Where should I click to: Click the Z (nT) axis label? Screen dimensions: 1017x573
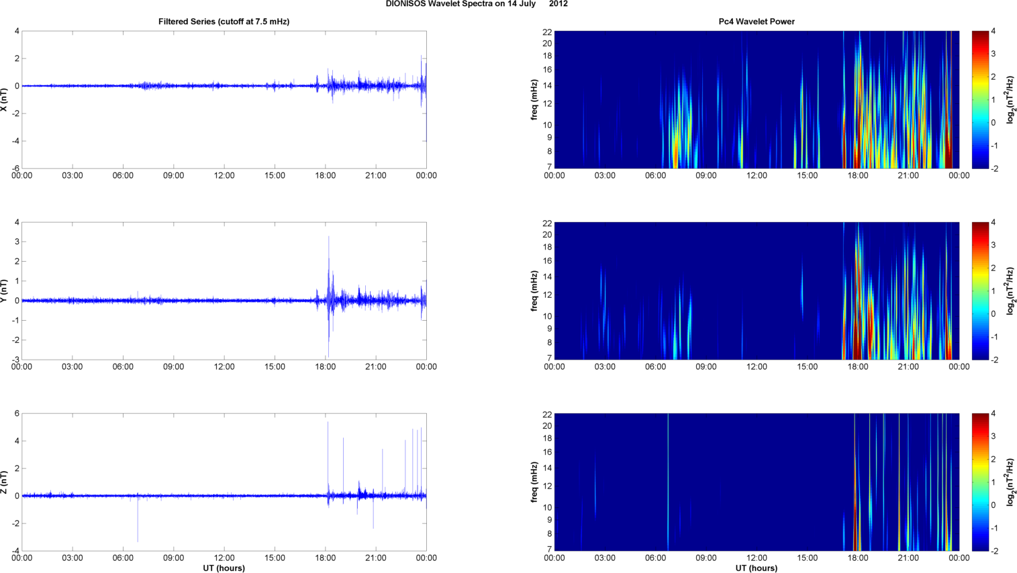click(x=4, y=482)
